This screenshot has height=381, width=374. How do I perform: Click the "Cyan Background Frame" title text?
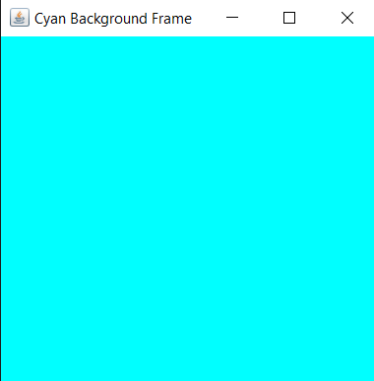[x=113, y=19]
